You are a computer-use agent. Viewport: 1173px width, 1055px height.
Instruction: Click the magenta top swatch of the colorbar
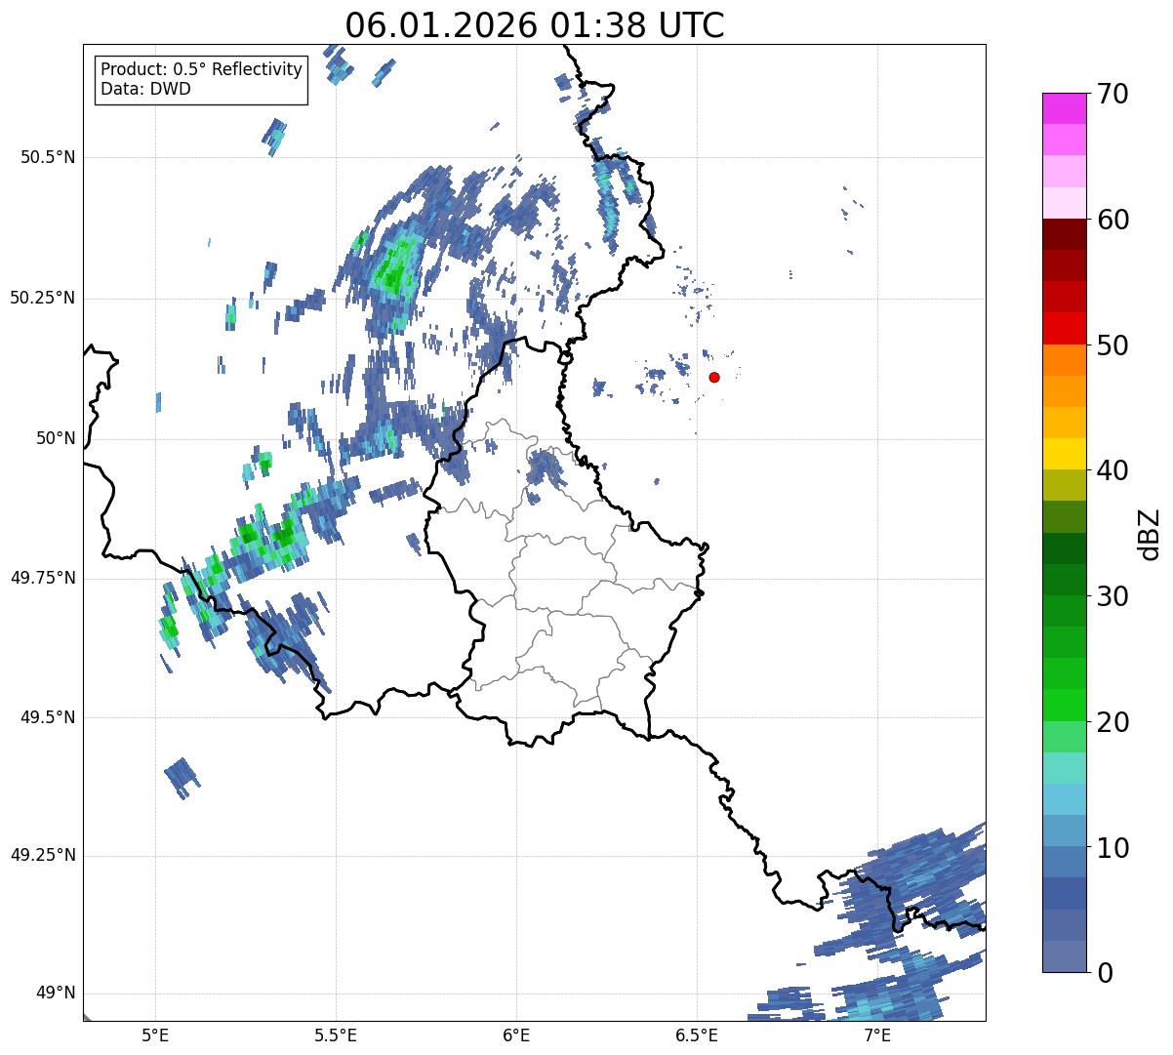click(1065, 108)
